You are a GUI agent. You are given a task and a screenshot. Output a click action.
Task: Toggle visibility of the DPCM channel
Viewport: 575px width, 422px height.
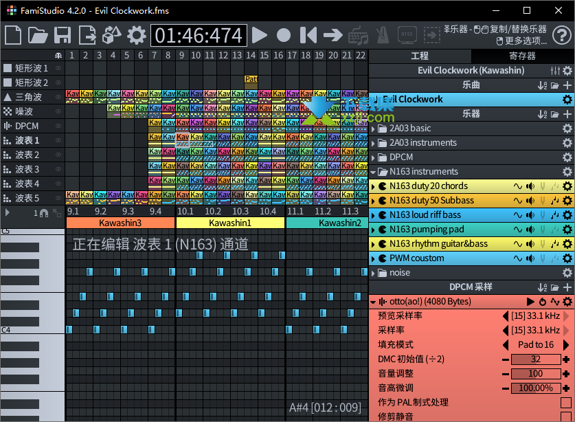pos(58,126)
